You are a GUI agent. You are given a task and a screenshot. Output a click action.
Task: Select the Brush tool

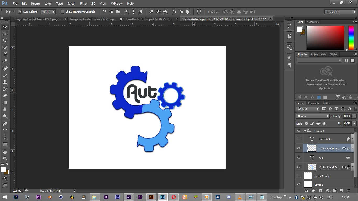[x=5, y=75]
